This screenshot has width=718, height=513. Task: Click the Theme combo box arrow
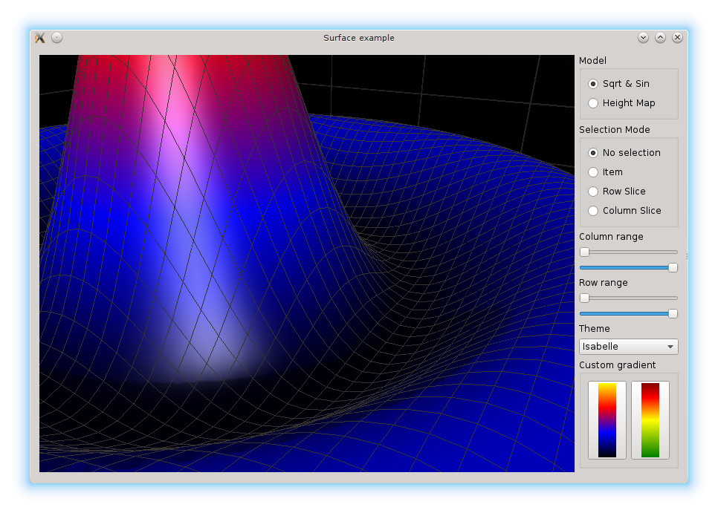point(670,347)
